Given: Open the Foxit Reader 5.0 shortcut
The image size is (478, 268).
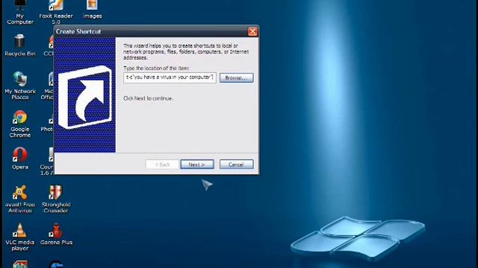Looking at the screenshot, I should point(56,12).
